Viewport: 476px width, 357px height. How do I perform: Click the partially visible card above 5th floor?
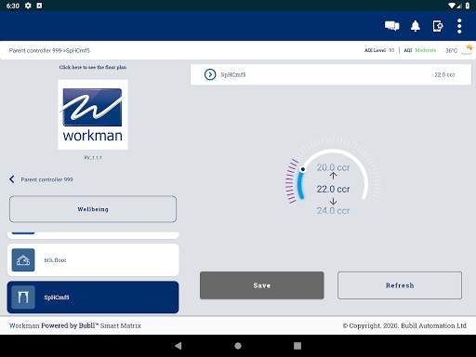[93, 235]
